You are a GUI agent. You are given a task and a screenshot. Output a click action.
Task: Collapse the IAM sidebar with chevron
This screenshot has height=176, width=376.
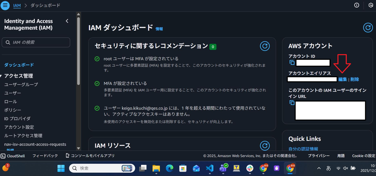click(67, 21)
